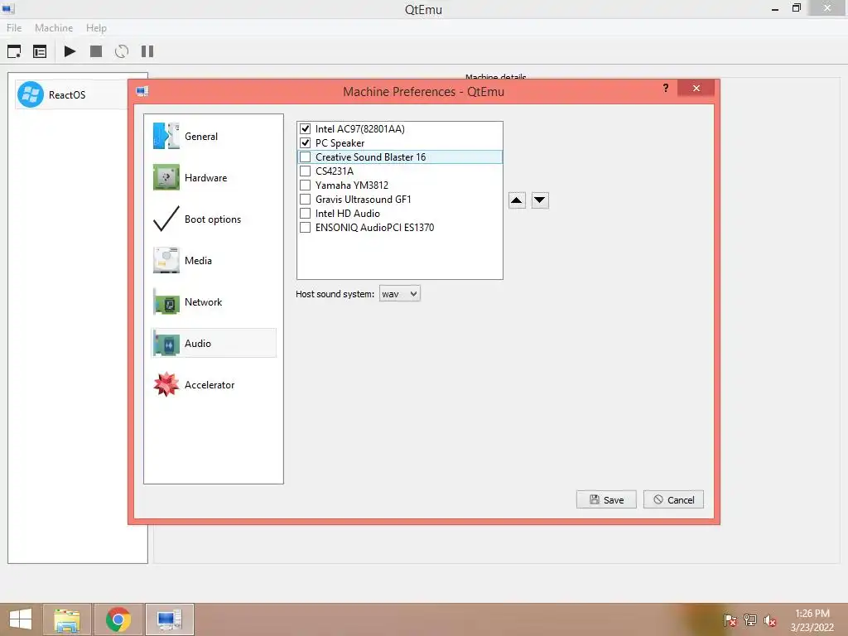Click the new machine toolbar icon
Viewport: 848px width, 636px height.
coord(14,51)
